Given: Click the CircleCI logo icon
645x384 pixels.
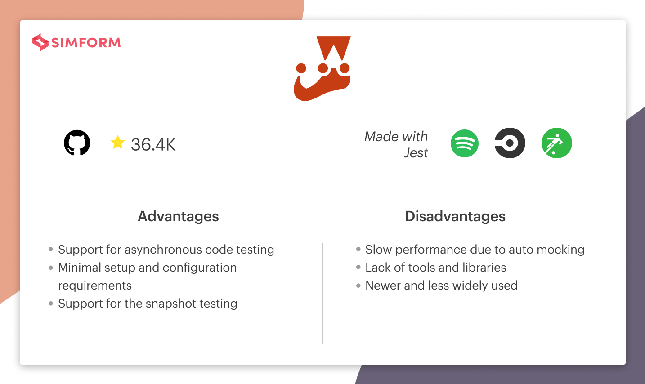Looking at the screenshot, I should pyautogui.click(x=510, y=143).
